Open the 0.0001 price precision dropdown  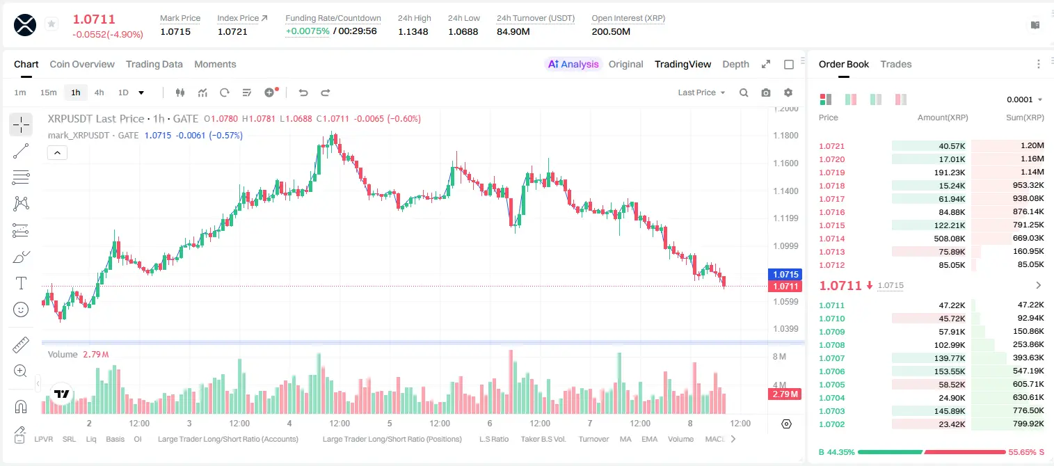(x=1025, y=99)
